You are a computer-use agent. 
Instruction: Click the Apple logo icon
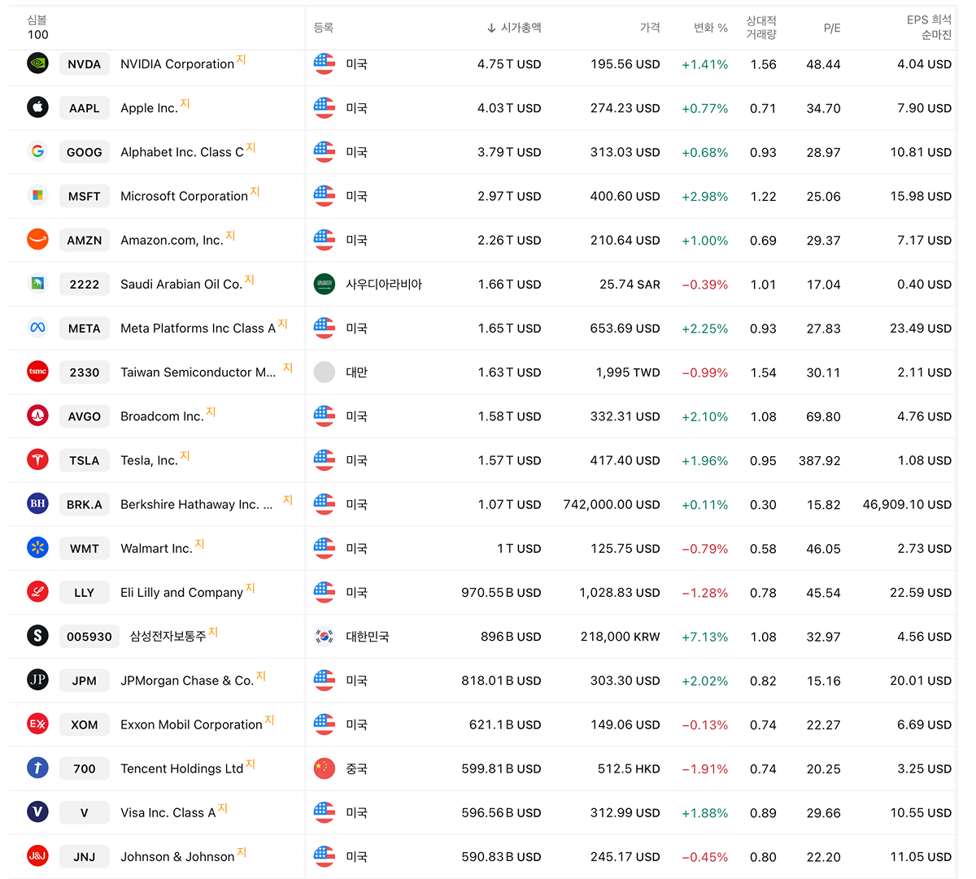pyautogui.click(x=37, y=107)
